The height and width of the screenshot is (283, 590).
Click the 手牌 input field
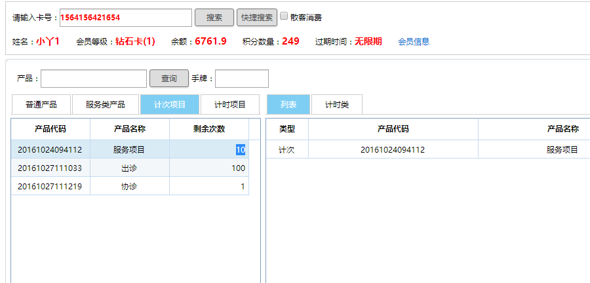[x=241, y=79]
